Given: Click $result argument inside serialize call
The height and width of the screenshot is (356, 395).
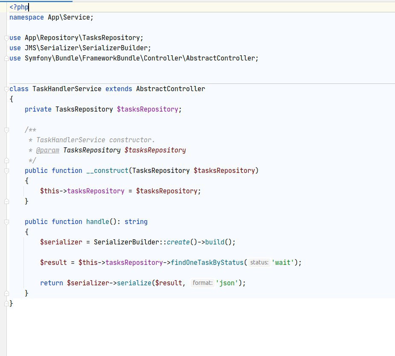Looking at the screenshot, I should 168,283.
